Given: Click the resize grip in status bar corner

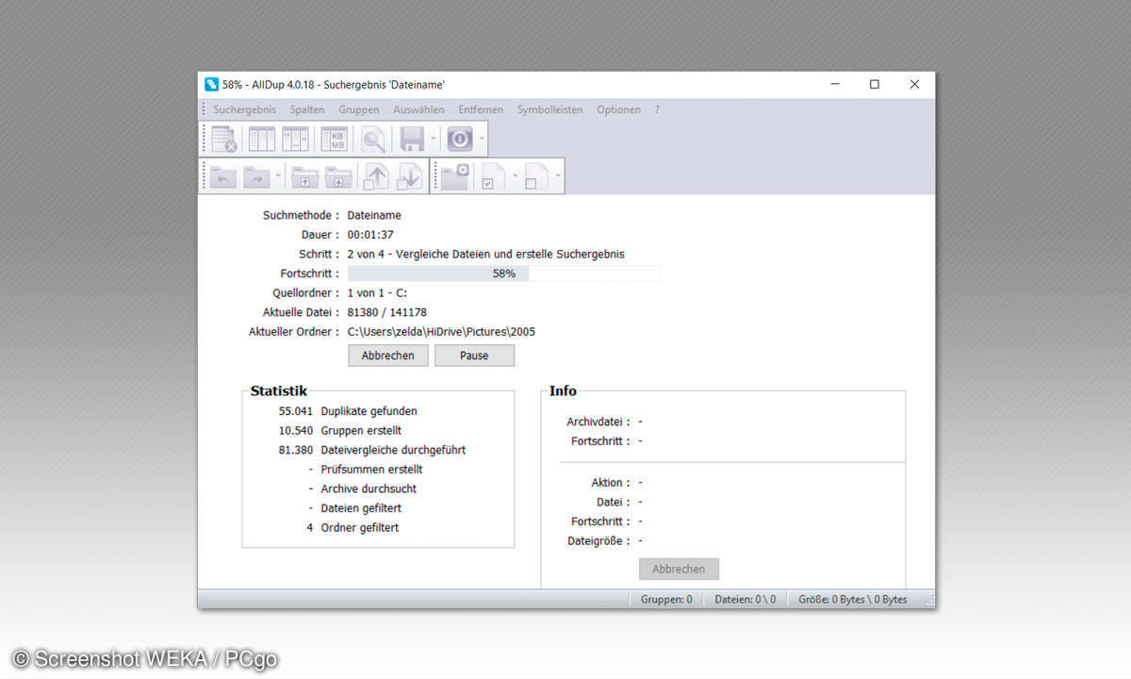Looking at the screenshot, I should coord(929,601).
